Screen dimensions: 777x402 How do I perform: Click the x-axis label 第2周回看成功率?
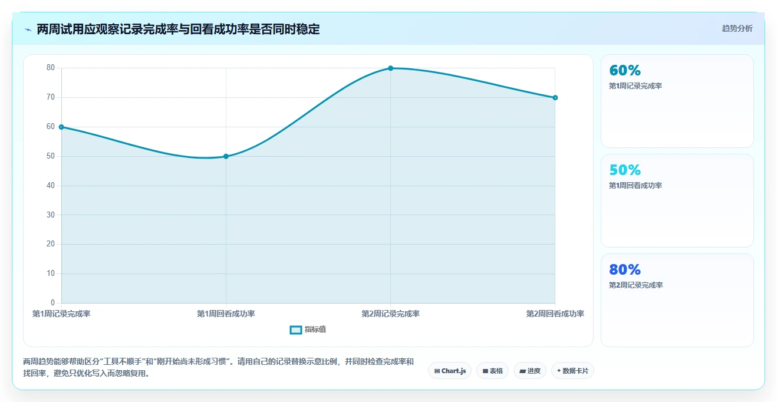[555, 314]
